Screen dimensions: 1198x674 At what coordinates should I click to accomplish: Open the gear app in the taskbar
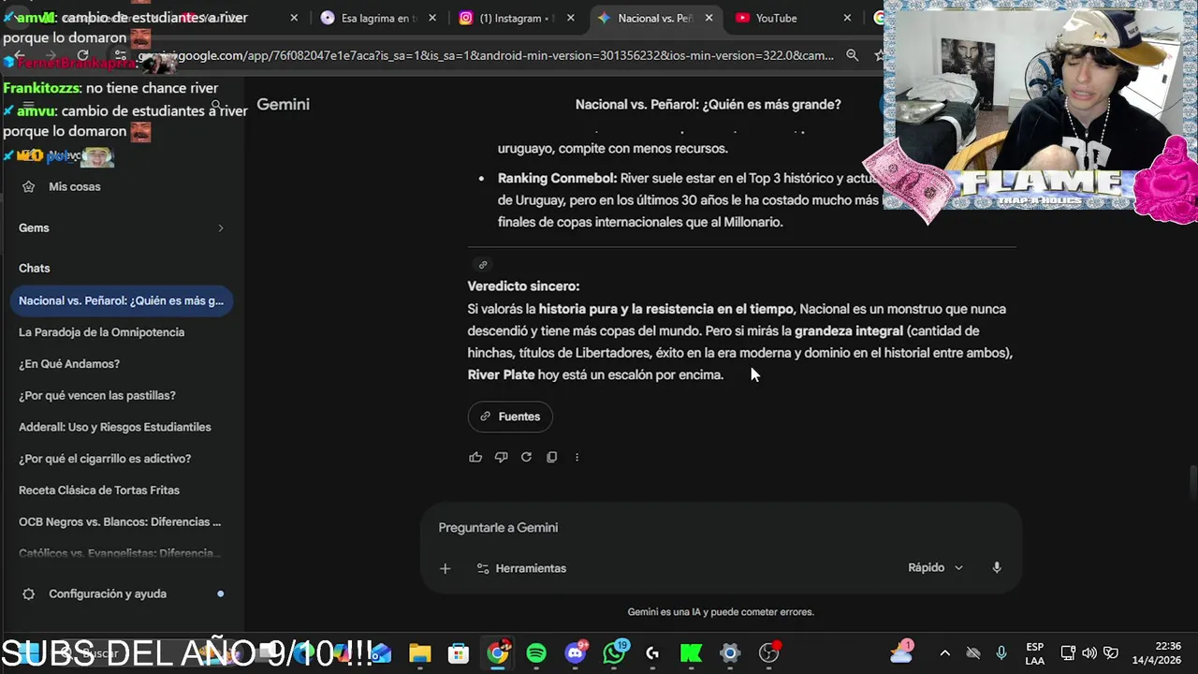pyautogui.click(x=730, y=653)
